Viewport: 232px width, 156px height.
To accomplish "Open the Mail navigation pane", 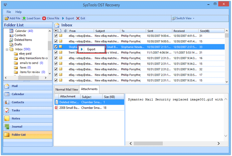I will [x=28, y=86].
